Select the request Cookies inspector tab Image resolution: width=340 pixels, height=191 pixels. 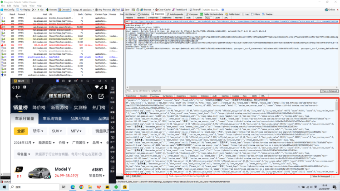pos(199,18)
